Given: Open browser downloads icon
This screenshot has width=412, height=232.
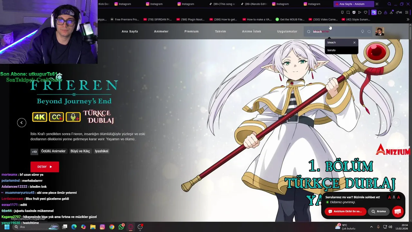Looking at the screenshot, I should [x=391, y=12].
